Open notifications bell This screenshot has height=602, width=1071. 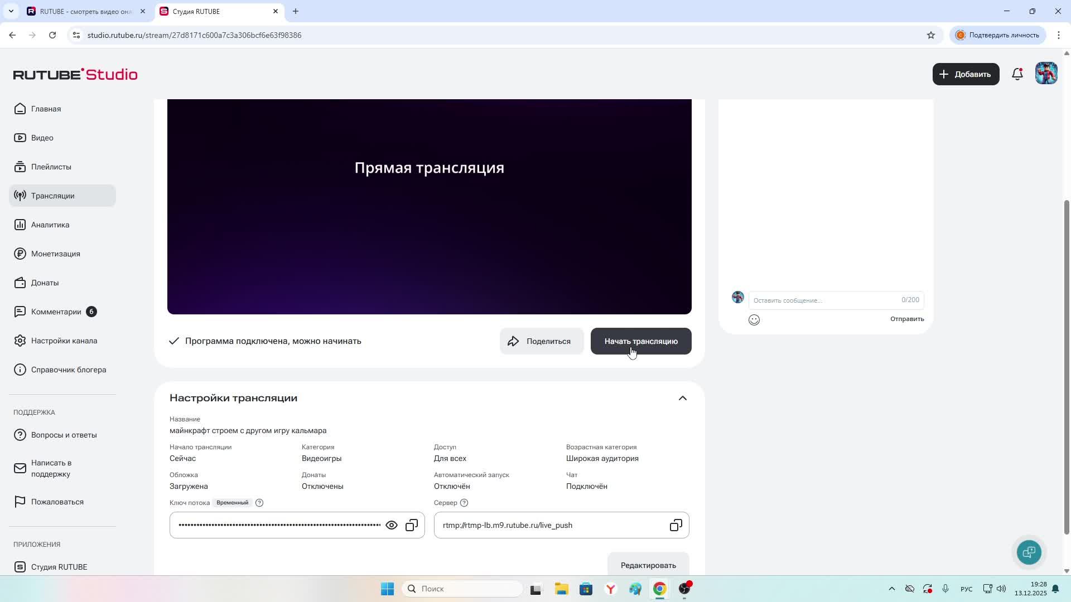pos(1017,74)
